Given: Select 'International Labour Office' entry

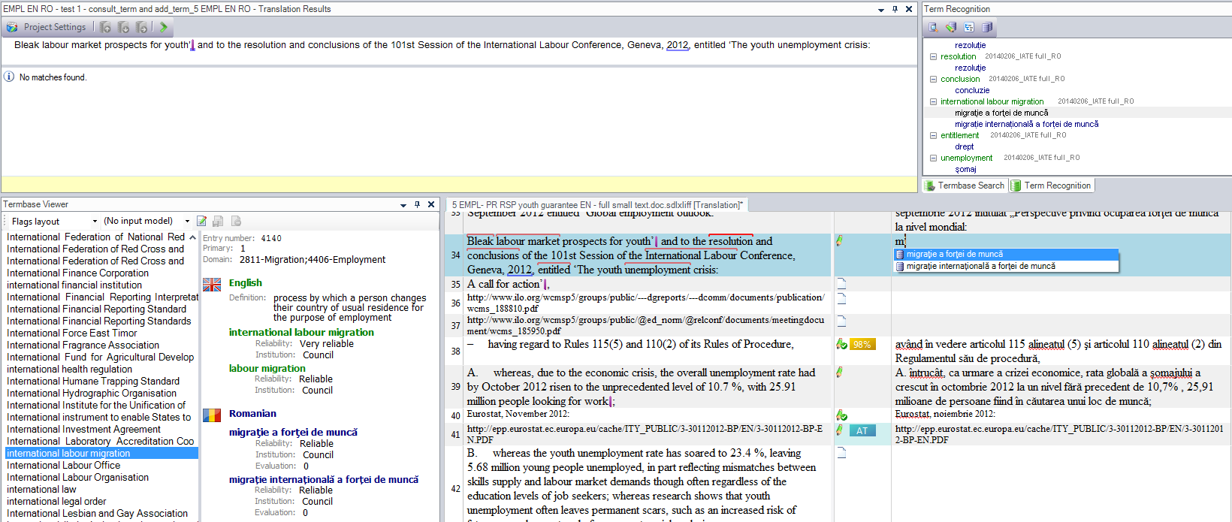Looking at the screenshot, I should click(x=63, y=465).
